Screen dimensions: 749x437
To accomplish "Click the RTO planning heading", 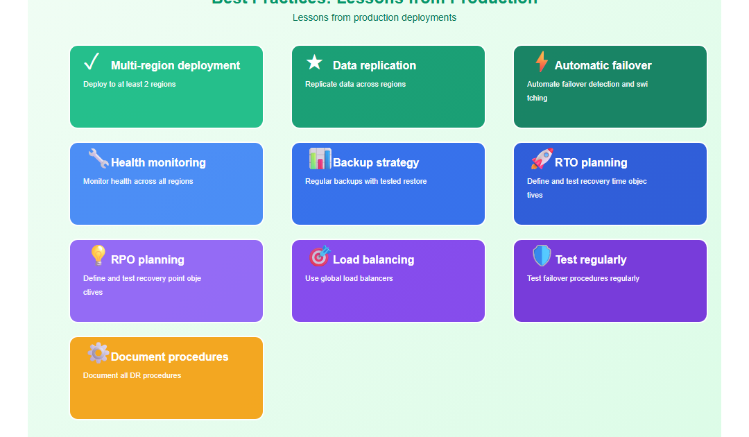I will [591, 163].
